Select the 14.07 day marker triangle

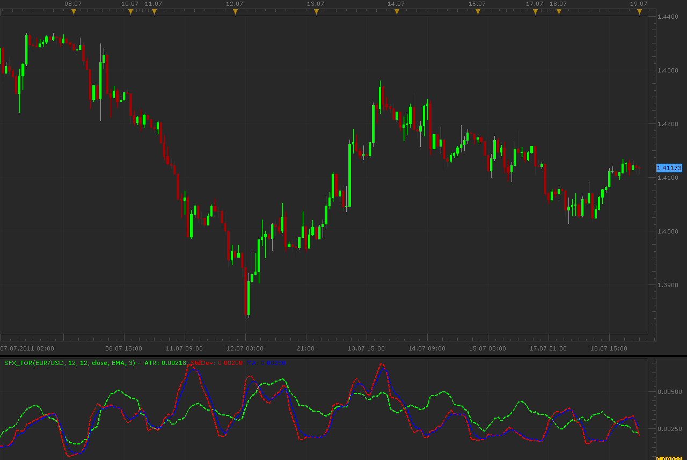[397, 12]
